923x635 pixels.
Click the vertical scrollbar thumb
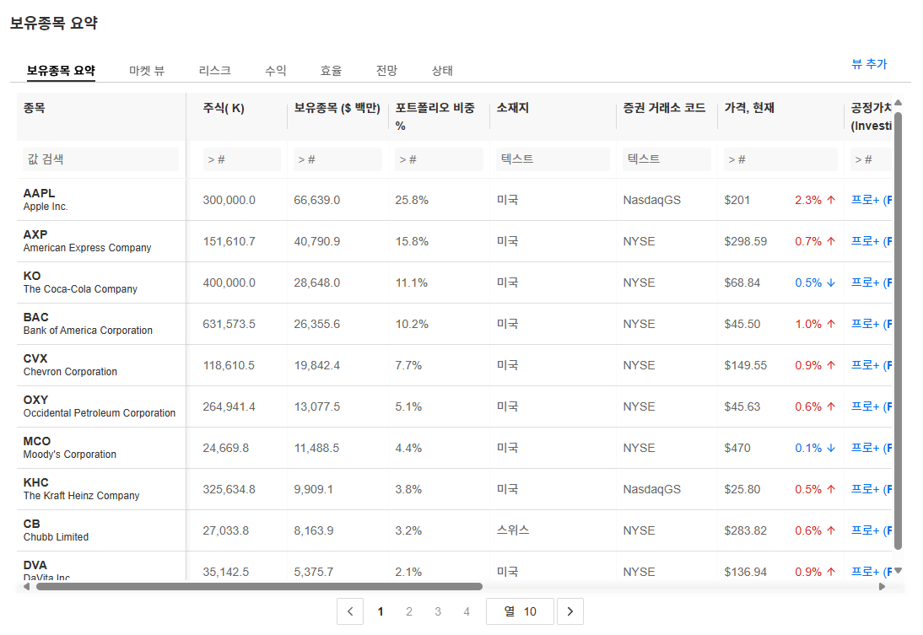(898, 330)
